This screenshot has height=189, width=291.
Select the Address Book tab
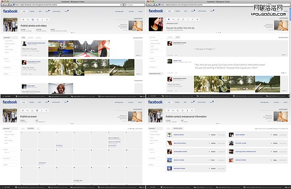click(x=178, y=128)
